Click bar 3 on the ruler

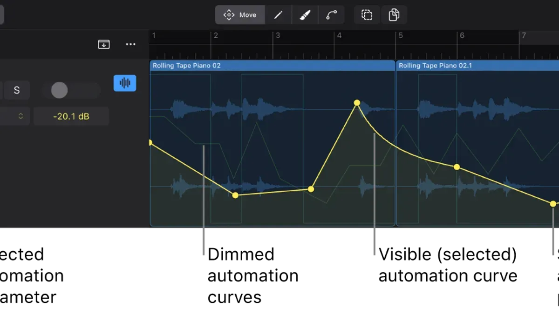(278, 36)
